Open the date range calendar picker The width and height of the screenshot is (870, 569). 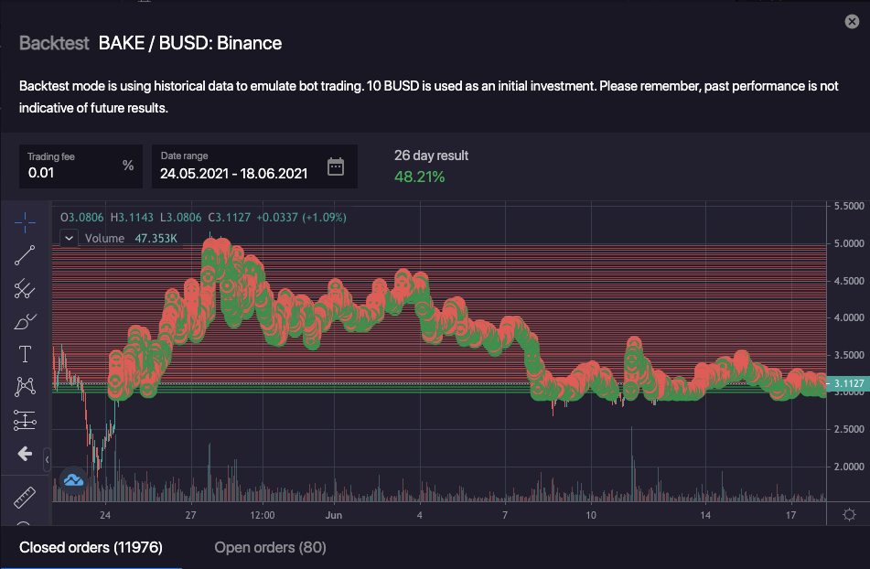click(x=336, y=166)
